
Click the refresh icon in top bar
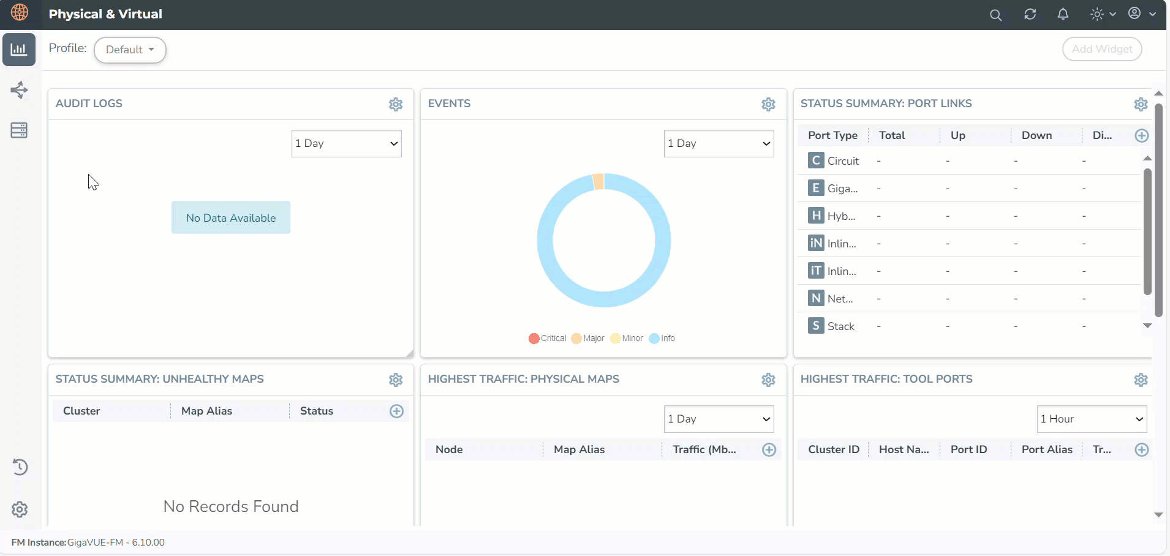point(1030,14)
